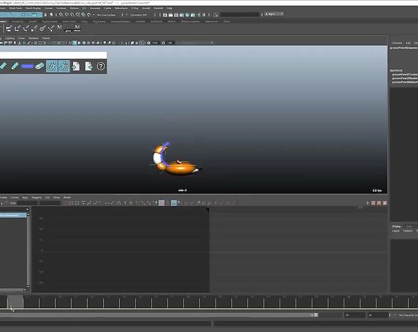
Task: Pick the blue grease pencil color swatch
Action: point(27,66)
